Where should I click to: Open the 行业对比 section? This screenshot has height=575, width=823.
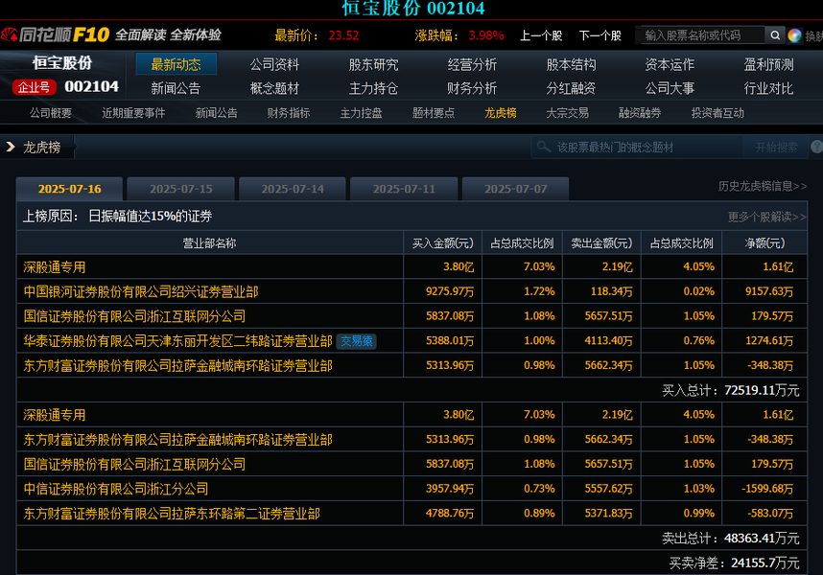(x=768, y=88)
